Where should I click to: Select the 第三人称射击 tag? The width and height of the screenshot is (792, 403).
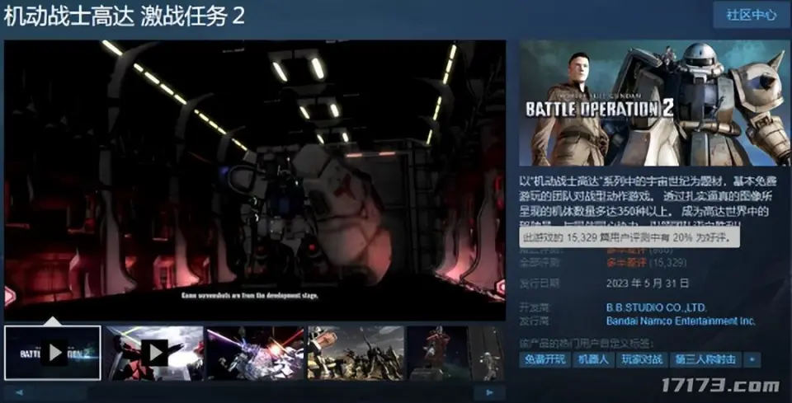point(704,360)
